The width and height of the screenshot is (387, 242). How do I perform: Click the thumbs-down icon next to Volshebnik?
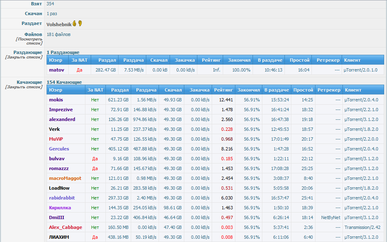81,24
